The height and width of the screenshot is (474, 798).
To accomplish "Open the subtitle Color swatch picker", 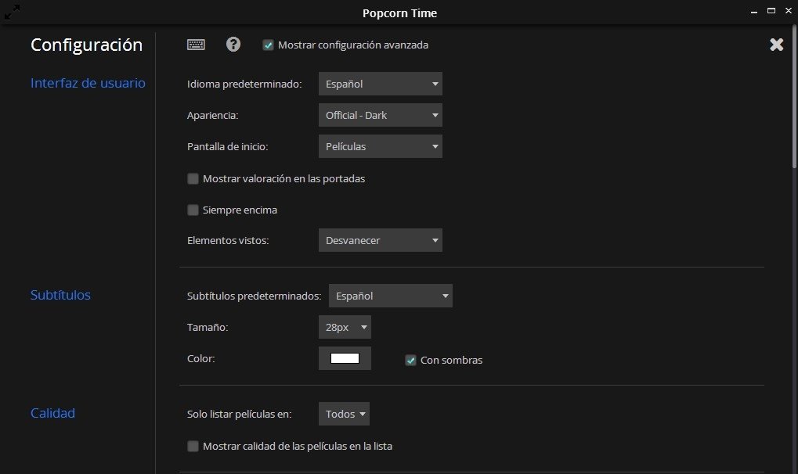I will point(345,358).
